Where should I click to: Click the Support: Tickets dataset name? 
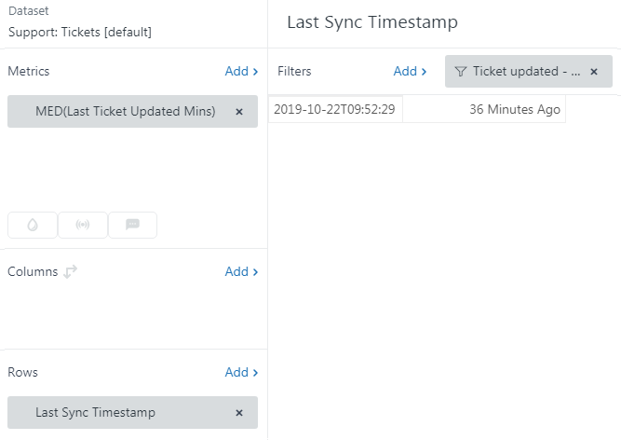click(x=79, y=32)
